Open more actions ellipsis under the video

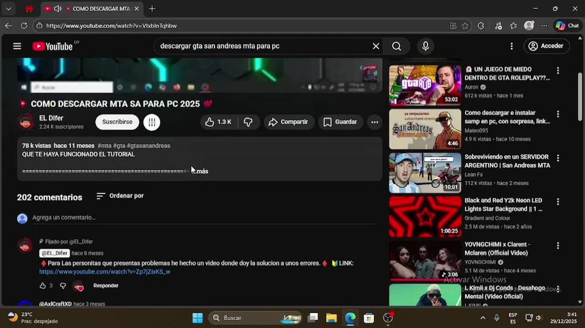[375, 122]
